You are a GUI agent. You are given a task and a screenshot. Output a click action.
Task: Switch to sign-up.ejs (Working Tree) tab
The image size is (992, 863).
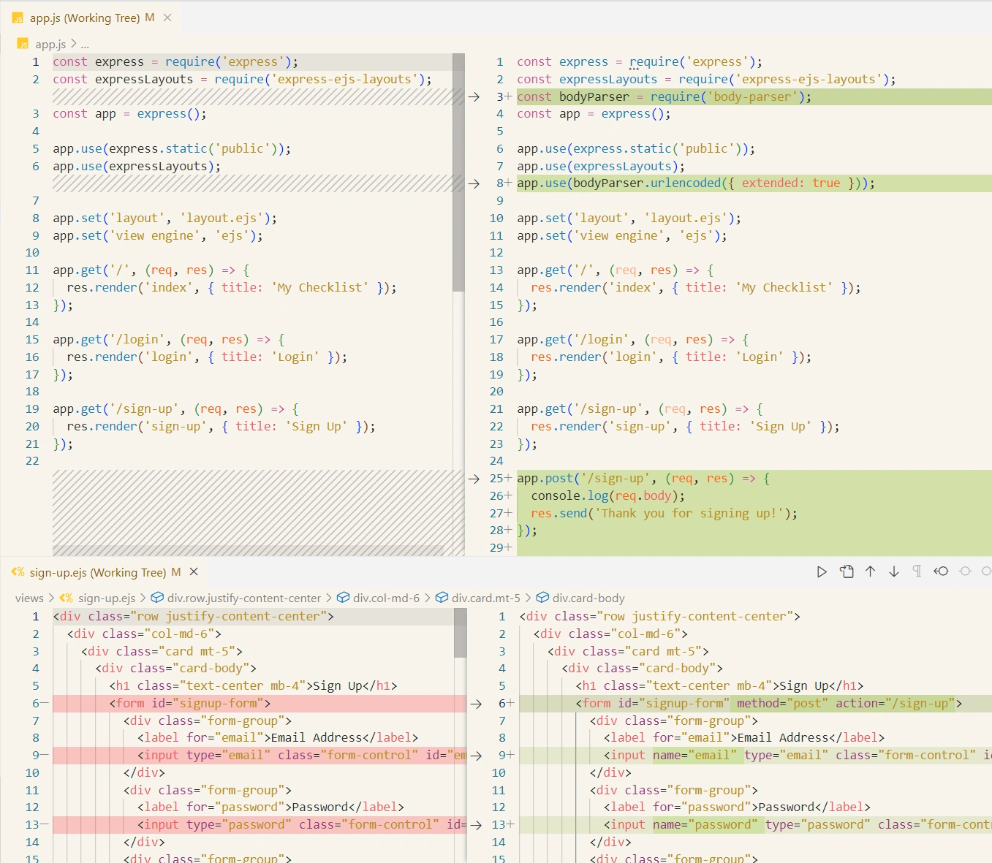point(96,572)
